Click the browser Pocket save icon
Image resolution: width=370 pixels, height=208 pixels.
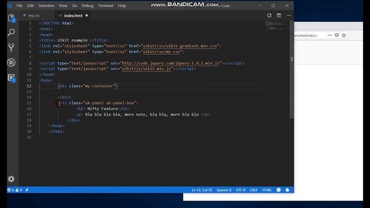(x=336, y=35)
